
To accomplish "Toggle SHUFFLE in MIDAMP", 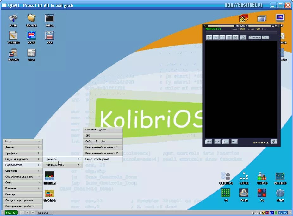I will [255, 37].
